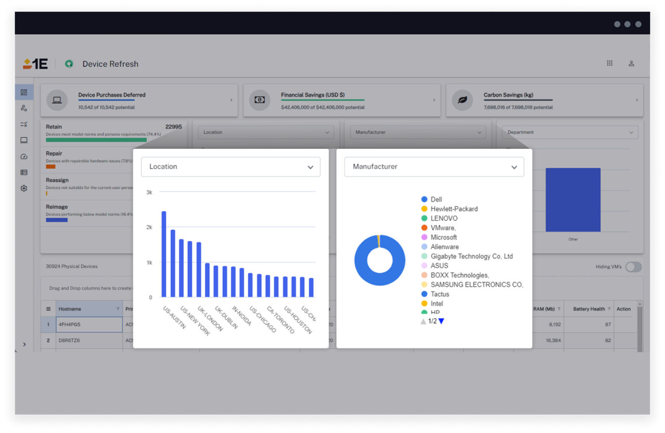Click the tallest US-AUSTIN bar in chart
The height and width of the screenshot is (433, 665).
(164, 254)
